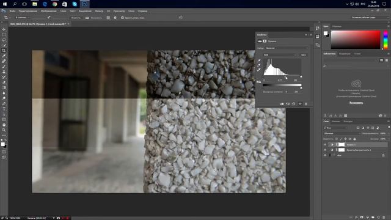Hide the Яркость/Контрастность 1 layer
This screenshot has width=391, height=220.
click(x=325, y=150)
